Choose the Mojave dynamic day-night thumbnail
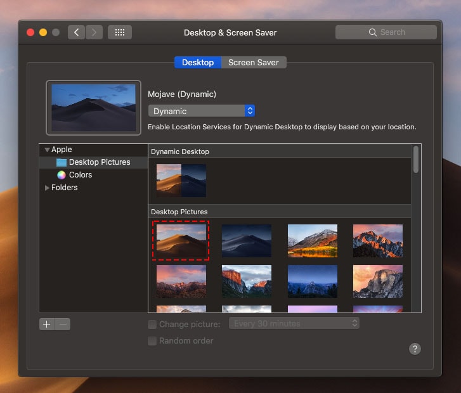 (x=181, y=181)
